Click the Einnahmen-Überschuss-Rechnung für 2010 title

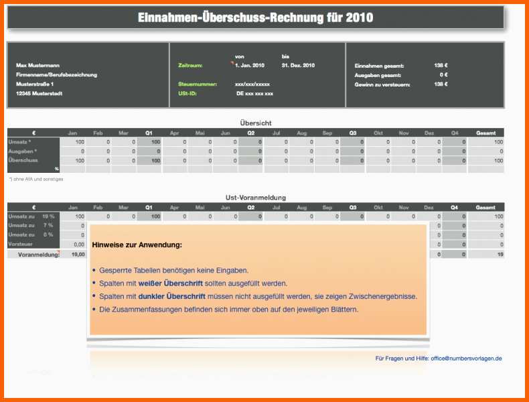click(255, 17)
